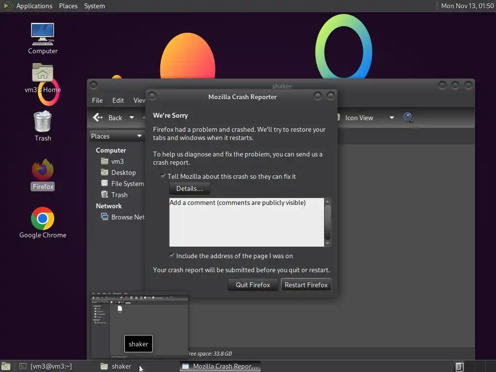Select the Trash icon in the Places sidebar

(105, 195)
